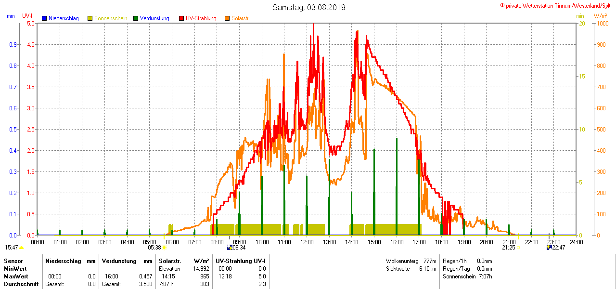The height and width of the screenshot is (289, 616).
Task: Click the 18:00 time axis label
Action: 441,242
